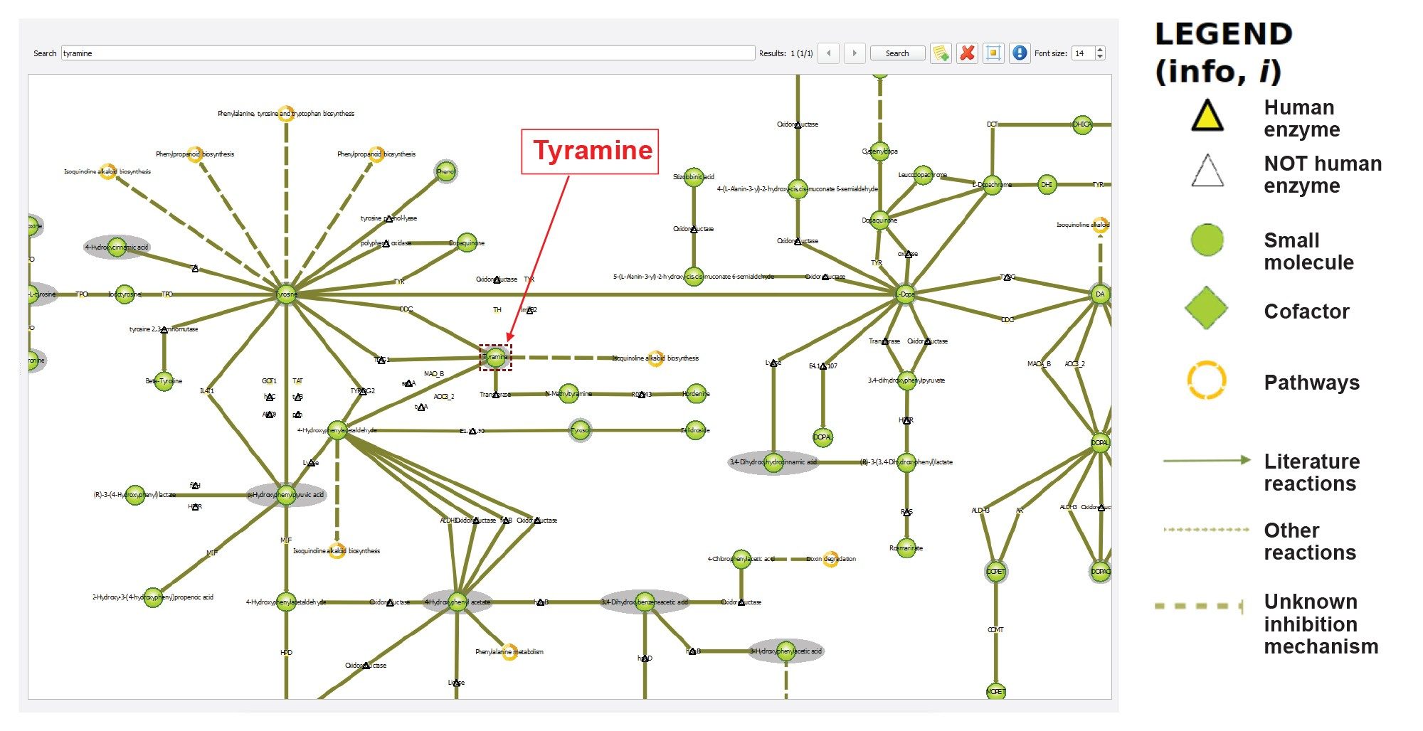
Task: Select the Iodotyrosine node
Action: (x=125, y=294)
